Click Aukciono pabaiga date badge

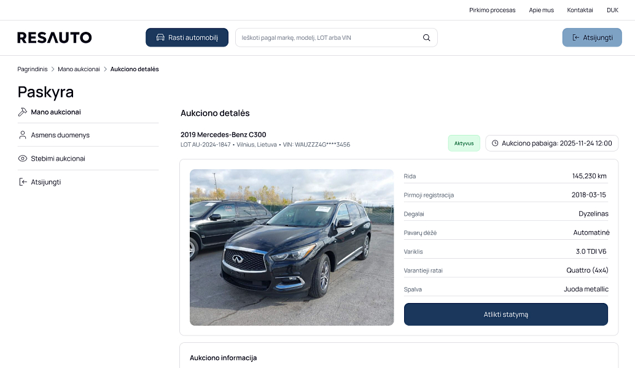[x=552, y=143]
